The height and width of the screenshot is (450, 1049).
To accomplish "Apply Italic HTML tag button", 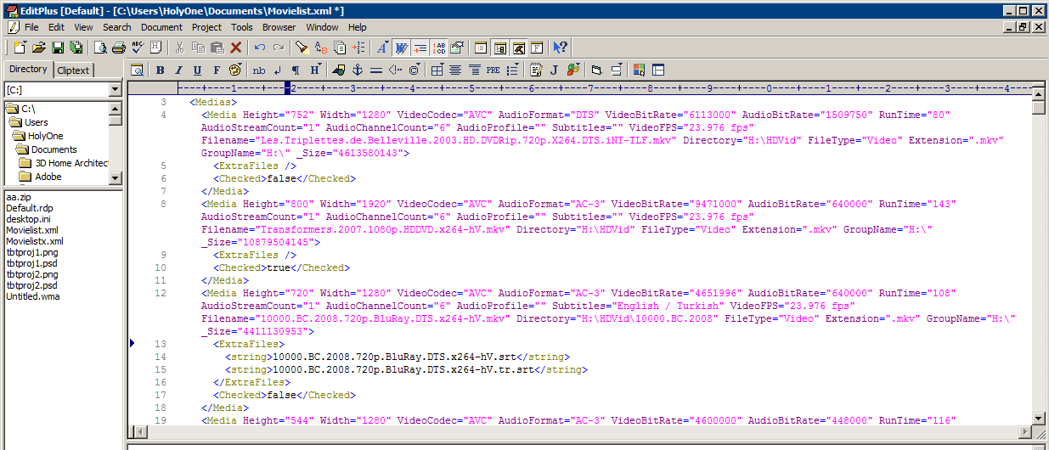I will [178, 70].
